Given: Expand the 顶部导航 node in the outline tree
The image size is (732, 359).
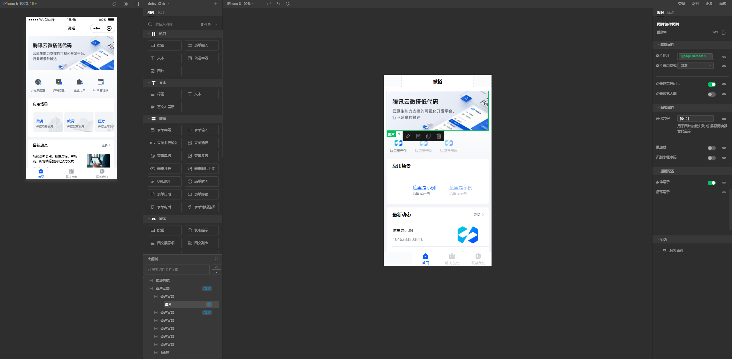Looking at the screenshot, I should [151, 281].
